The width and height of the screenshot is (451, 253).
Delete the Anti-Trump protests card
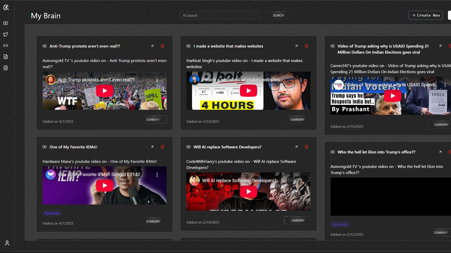click(x=162, y=46)
